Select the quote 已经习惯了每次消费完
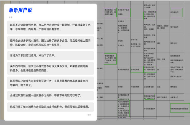Viewport: 190px width, 125px height. 50,107
